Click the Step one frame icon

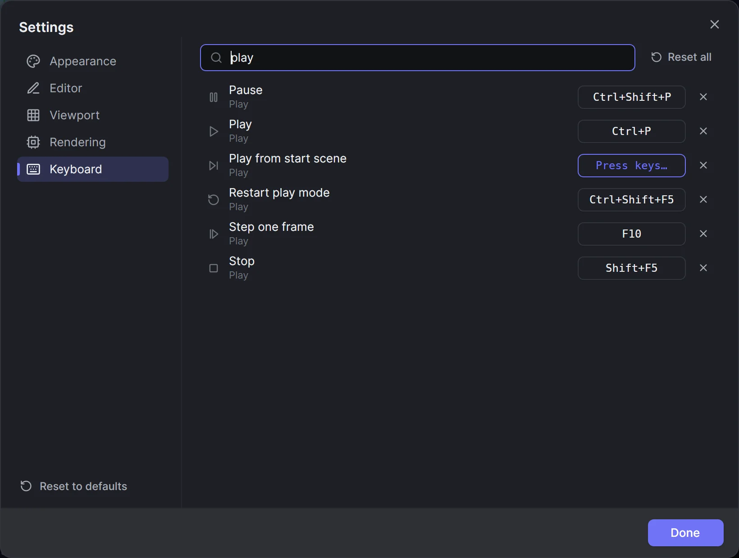coord(214,234)
